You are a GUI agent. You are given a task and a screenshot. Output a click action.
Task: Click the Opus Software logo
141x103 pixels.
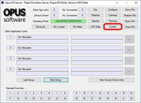(x=15, y=15)
